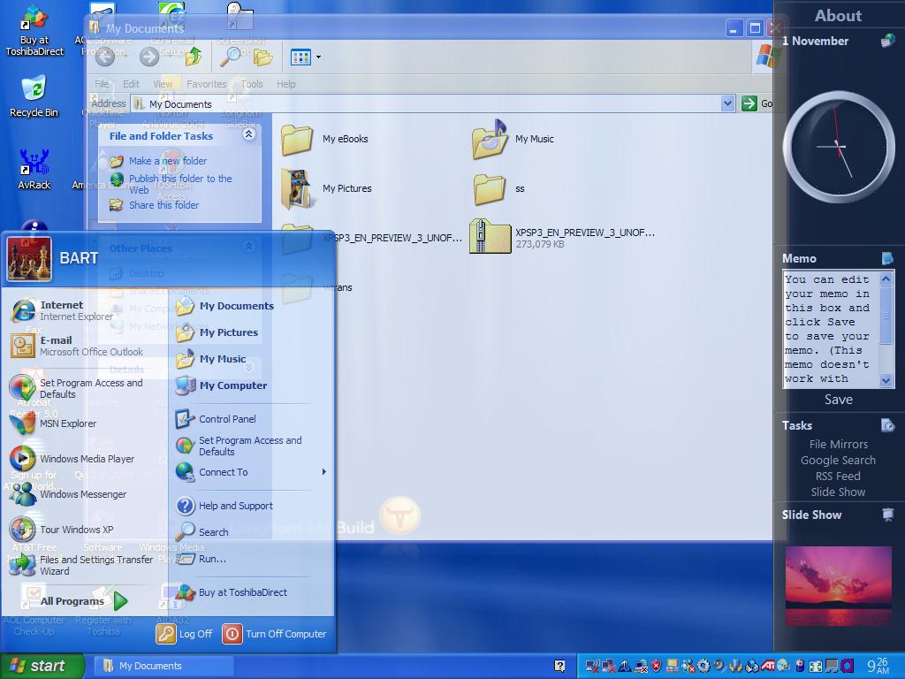
Task: Click the Memo panel header icon
Action: coord(887,258)
